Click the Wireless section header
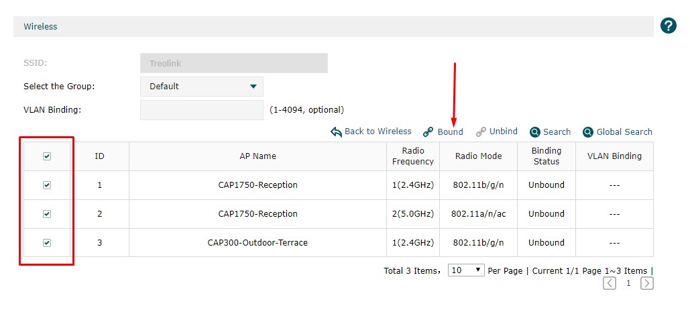This screenshot has width=690, height=310. click(40, 27)
